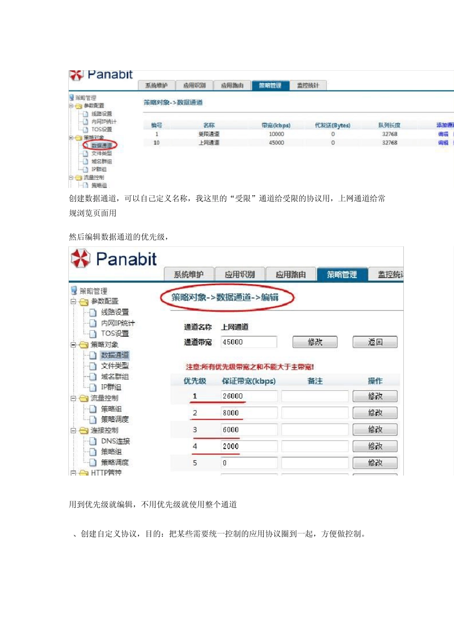Focus priority 3 bandwidth field showing 6000

pyautogui.click(x=249, y=430)
